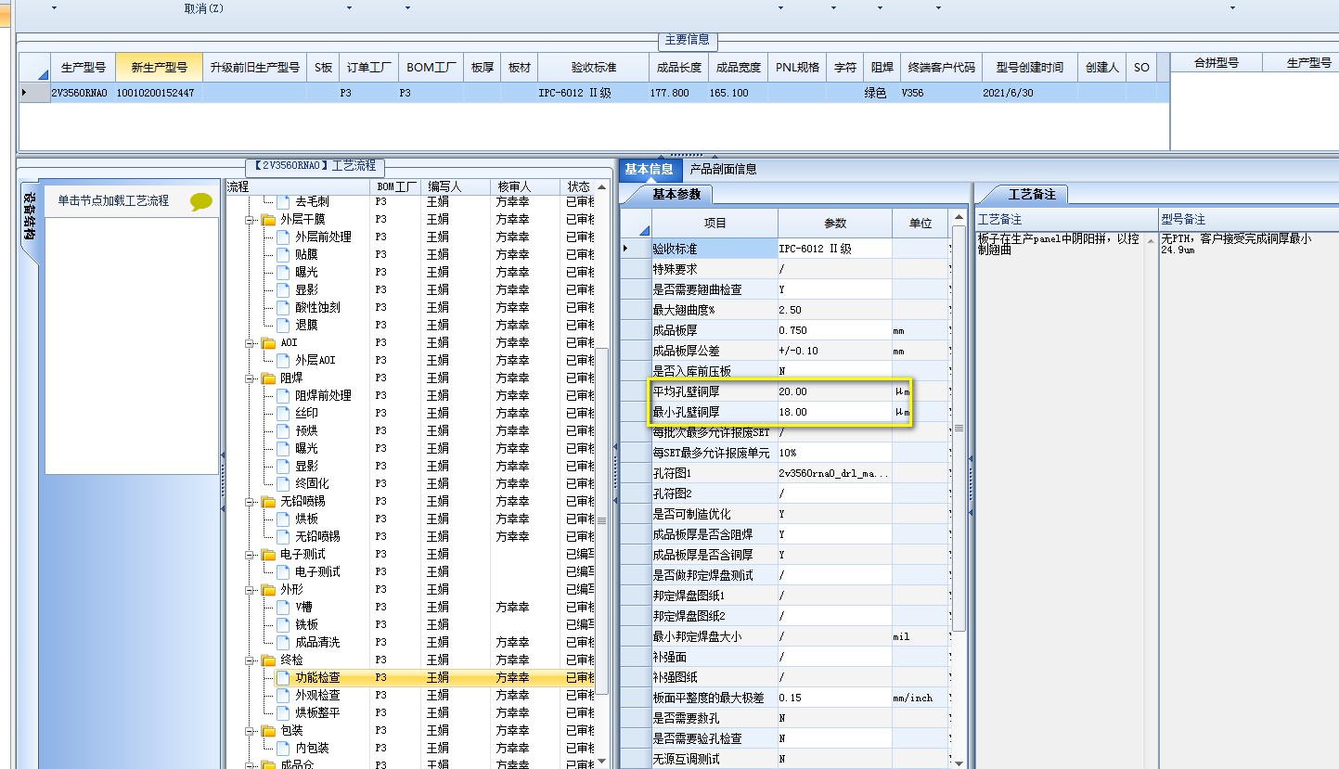
Task: Click the AOI folder icon
Action: click(268, 343)
